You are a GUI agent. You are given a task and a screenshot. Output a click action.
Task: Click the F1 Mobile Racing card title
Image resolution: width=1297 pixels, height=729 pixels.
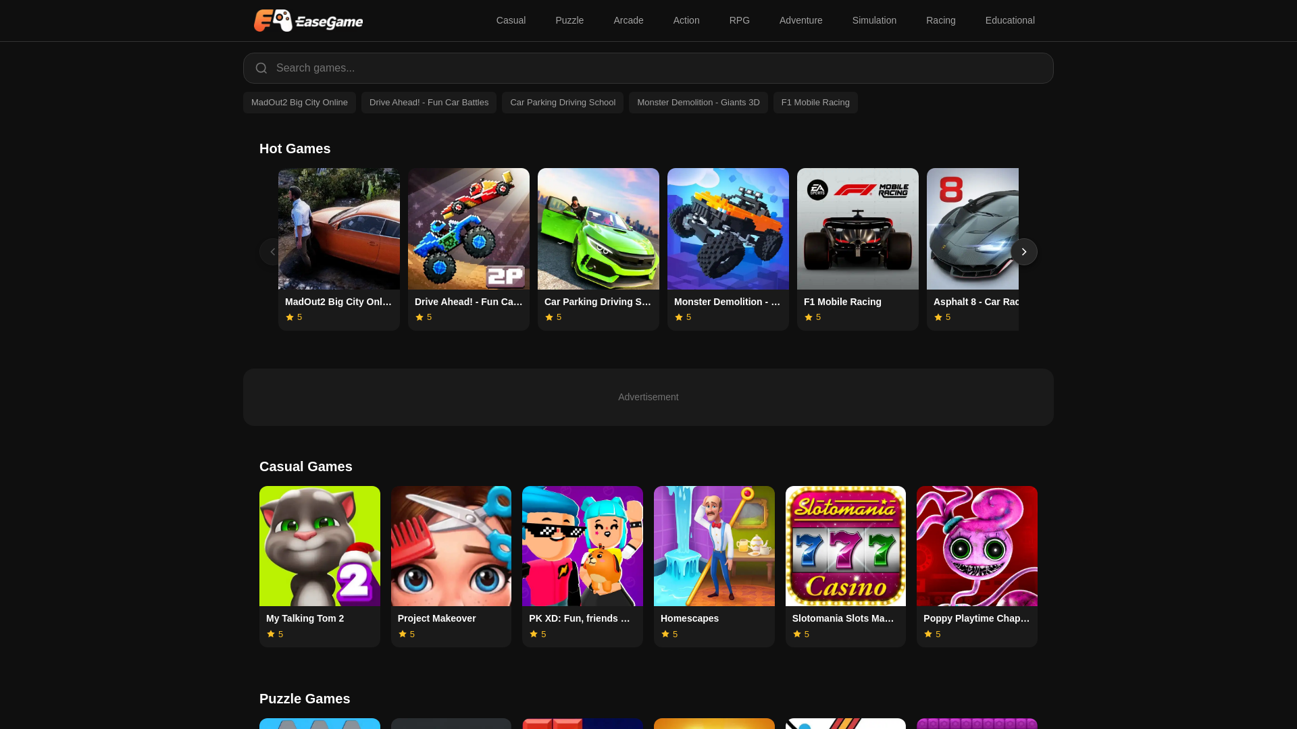[842, 302]
